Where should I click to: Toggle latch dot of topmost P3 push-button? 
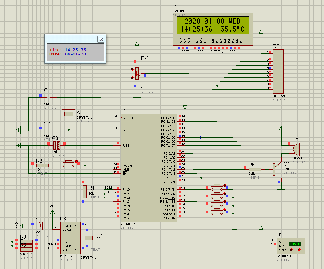tap(225, 186)
